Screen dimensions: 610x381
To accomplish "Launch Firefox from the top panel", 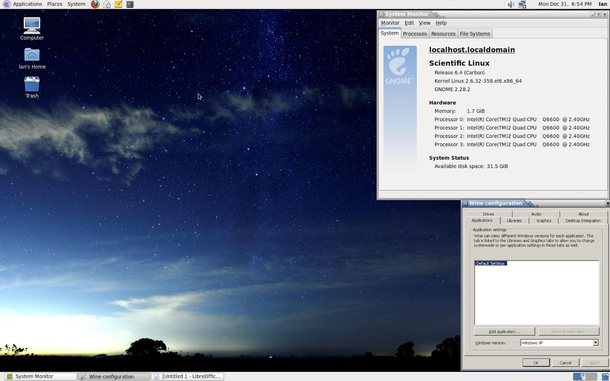I will [95, 4].
